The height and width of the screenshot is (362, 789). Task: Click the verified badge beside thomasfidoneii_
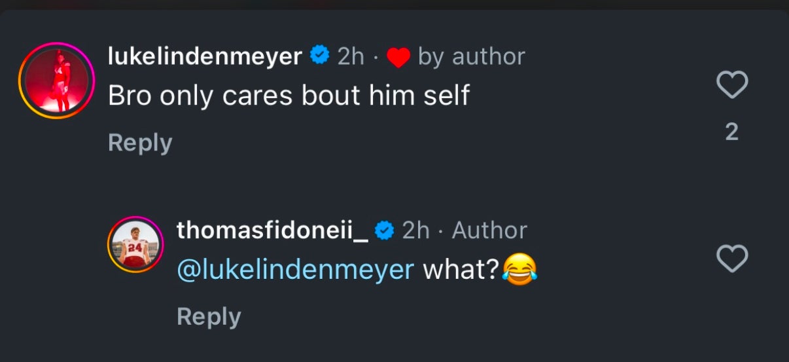(384, 230)
